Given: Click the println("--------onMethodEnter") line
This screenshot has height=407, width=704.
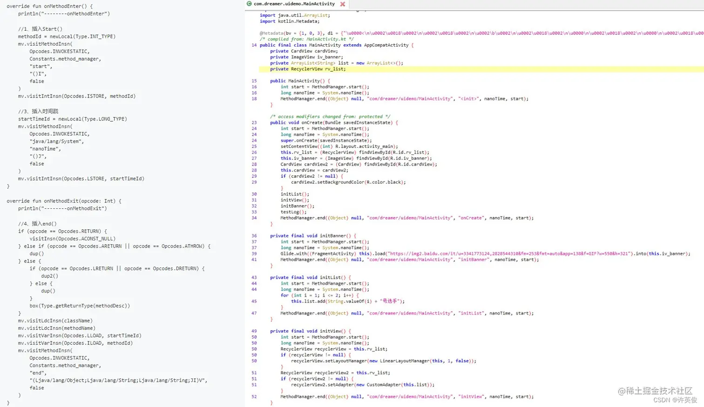Looking at the screenshot, I should (64, 14).
